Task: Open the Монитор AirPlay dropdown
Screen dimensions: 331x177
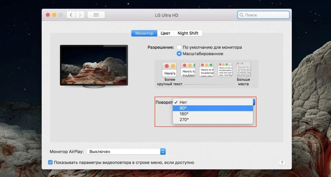Action: 126,152
